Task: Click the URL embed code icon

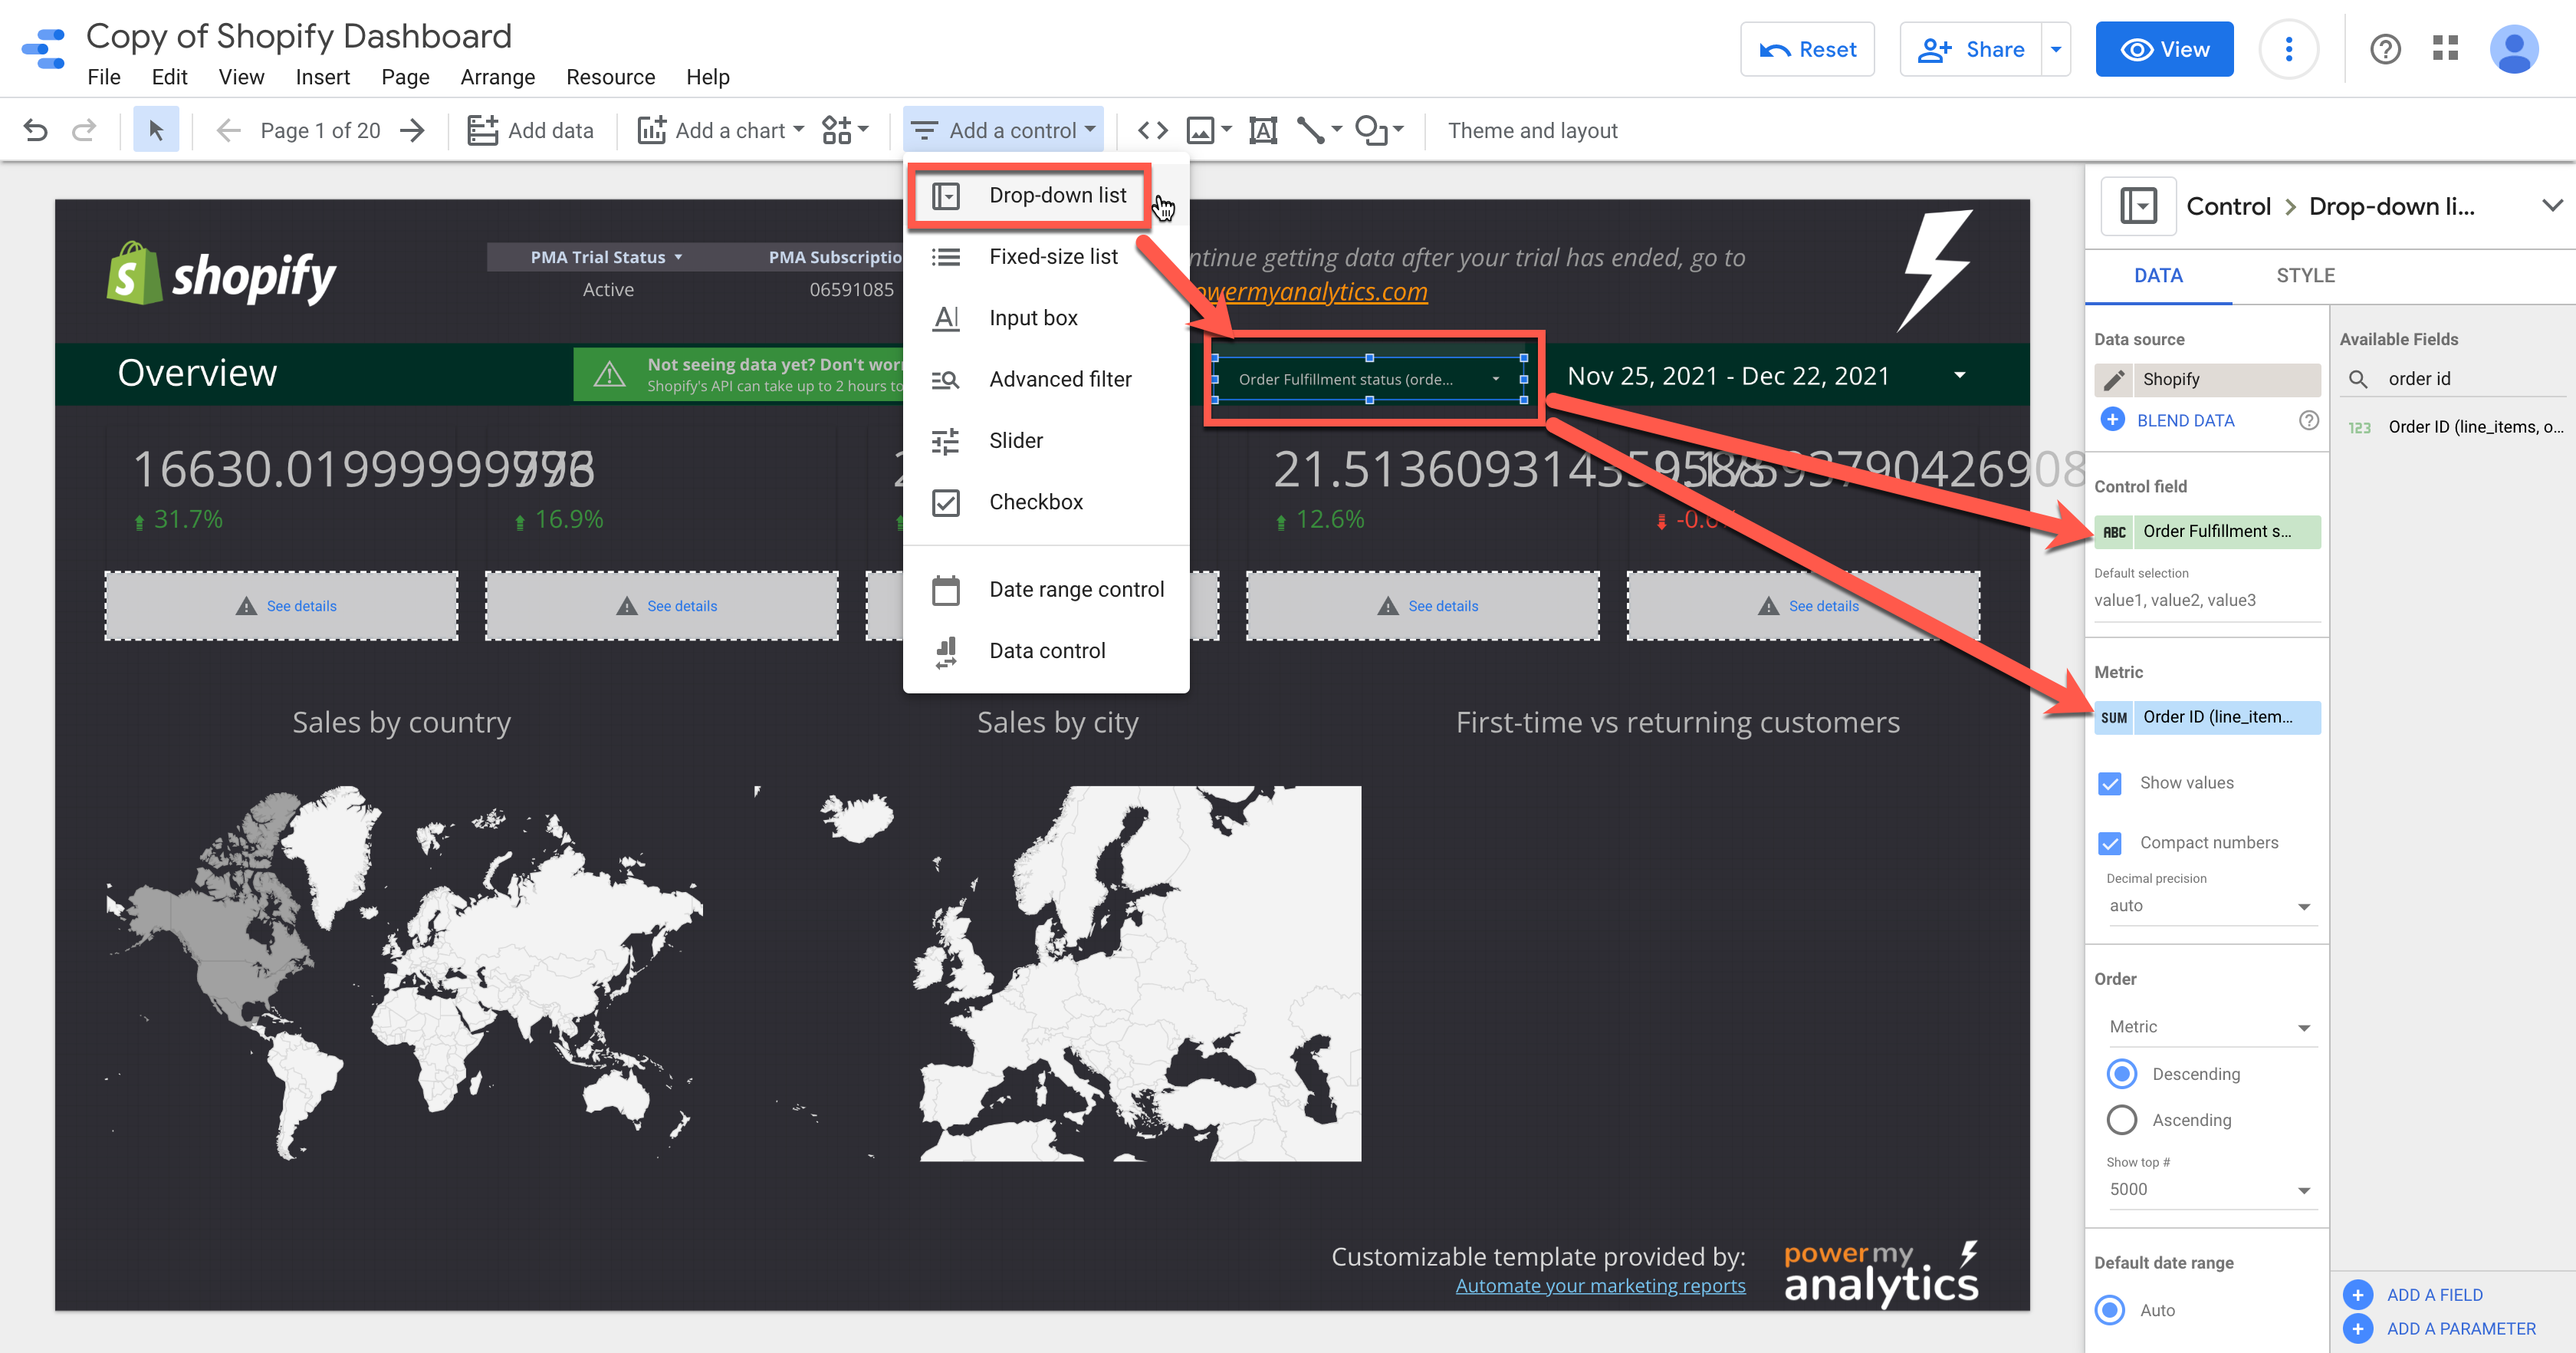Action: coord(1152,130)
